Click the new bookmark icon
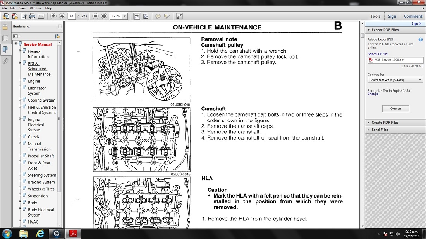 [57, 36]
